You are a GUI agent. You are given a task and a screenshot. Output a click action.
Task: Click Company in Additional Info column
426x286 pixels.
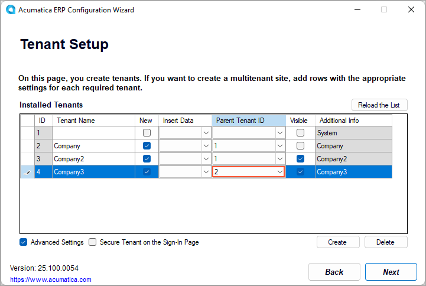click(x=353, y=146)
